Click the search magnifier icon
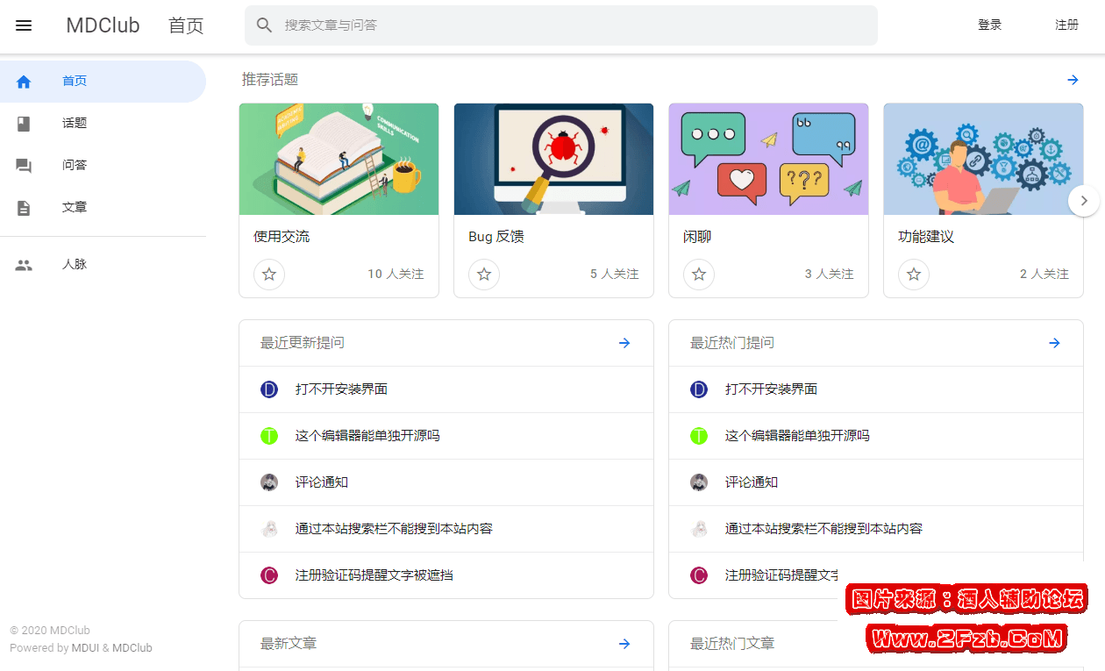The height and width of the screenshot is (671, 1105). pos(264,25)
